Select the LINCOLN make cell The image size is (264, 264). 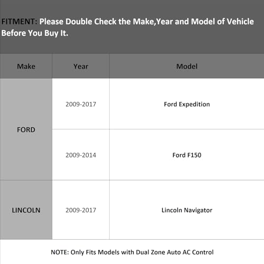click(26, 210)
